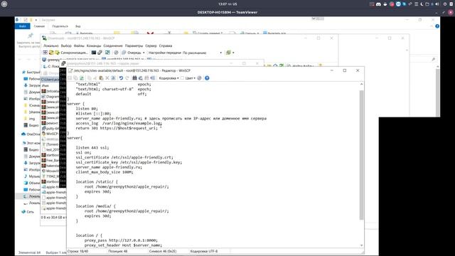Select the Вид tab in Explorer ribbon

tap(78, 26)
